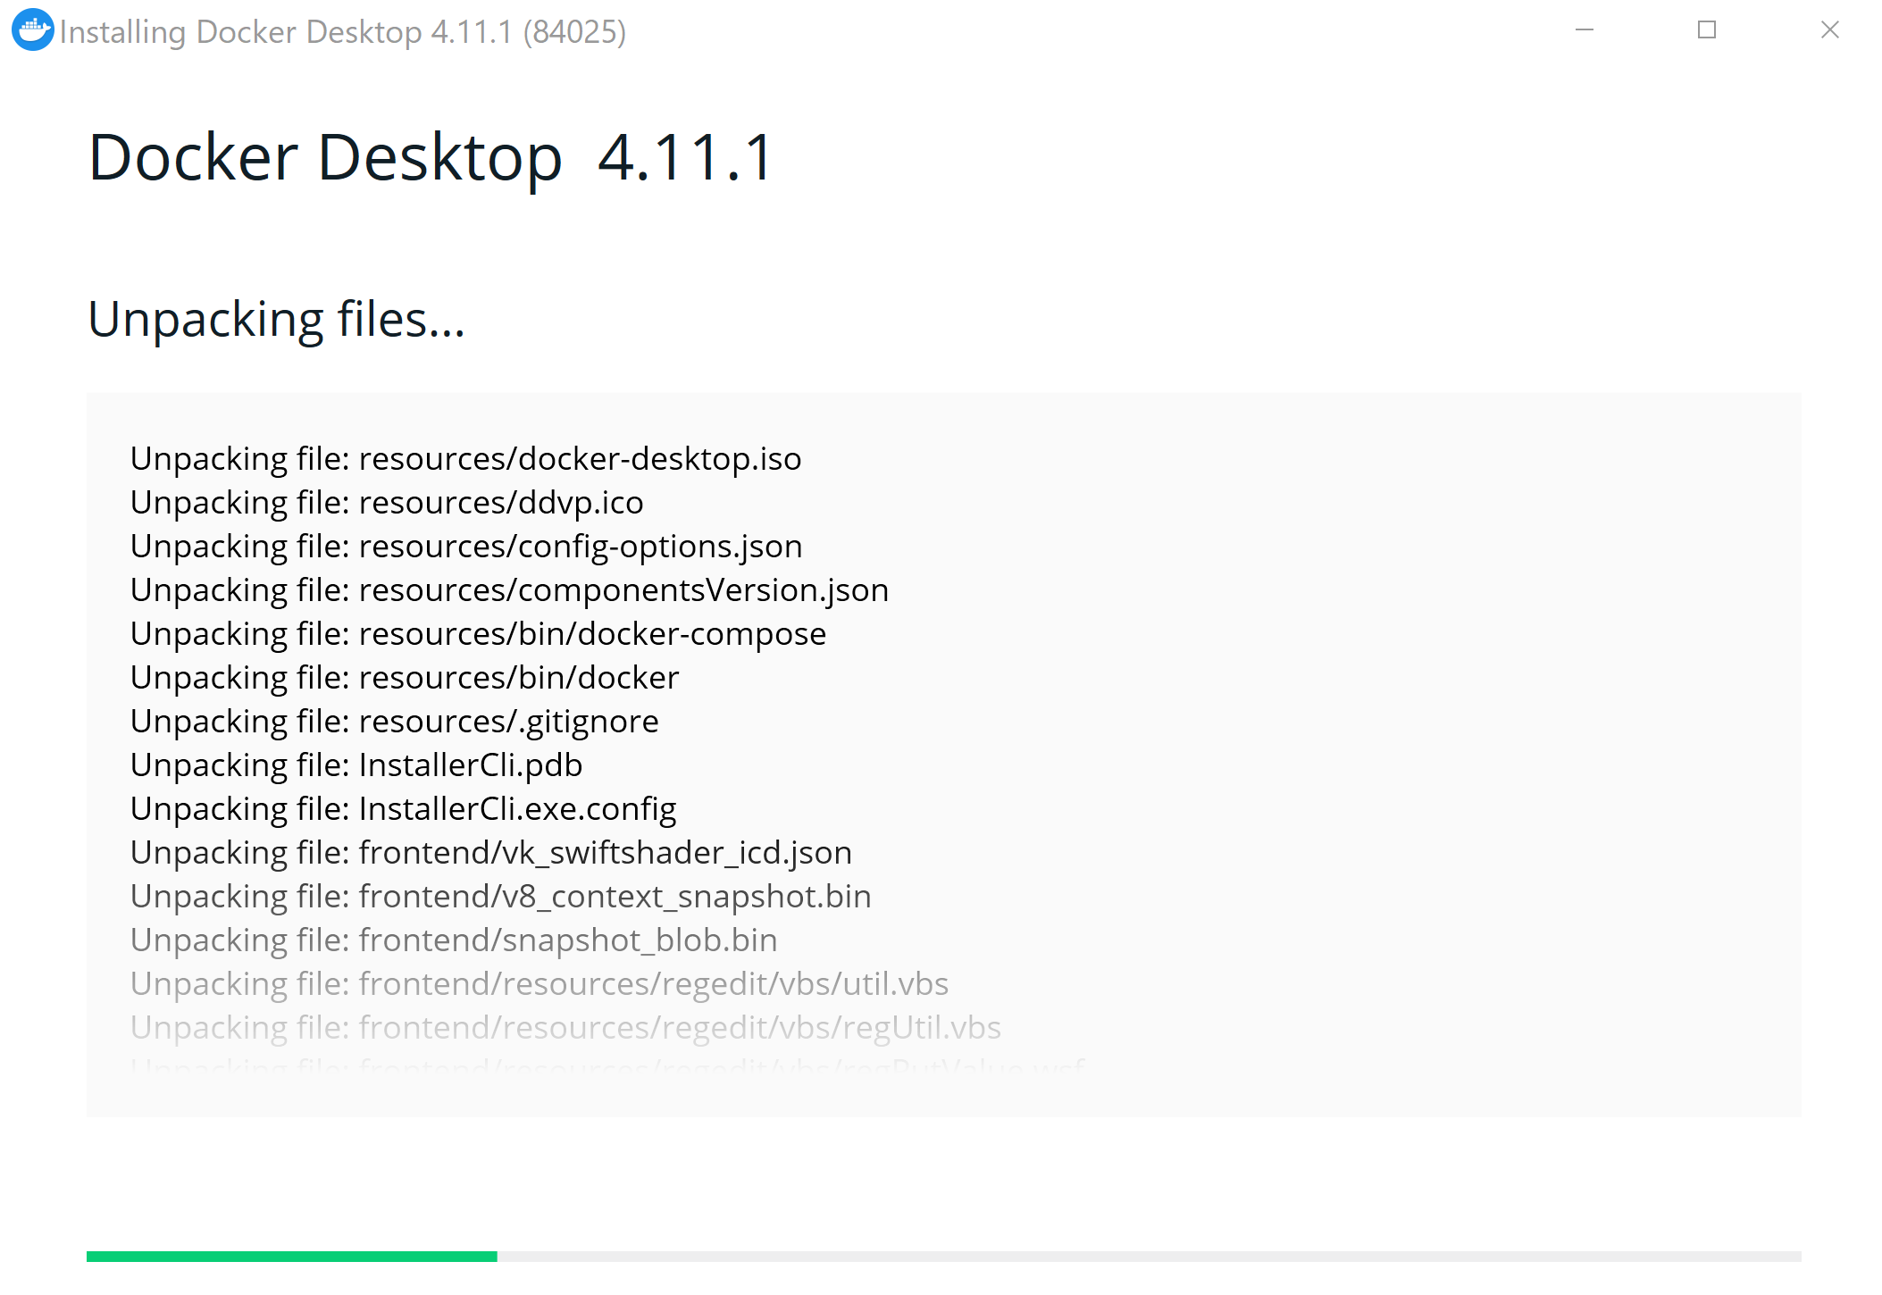The width and height of the screenshot is (1882, 1295).
Task: Click the resources/bin/docker log entry
Action: (x=405, y=678)
